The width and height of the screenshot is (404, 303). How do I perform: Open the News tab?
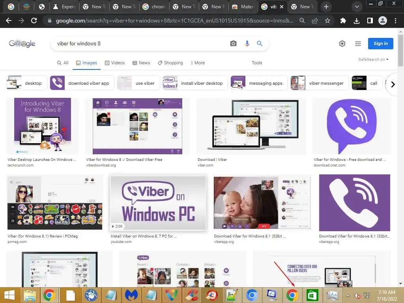coord(141,63)
